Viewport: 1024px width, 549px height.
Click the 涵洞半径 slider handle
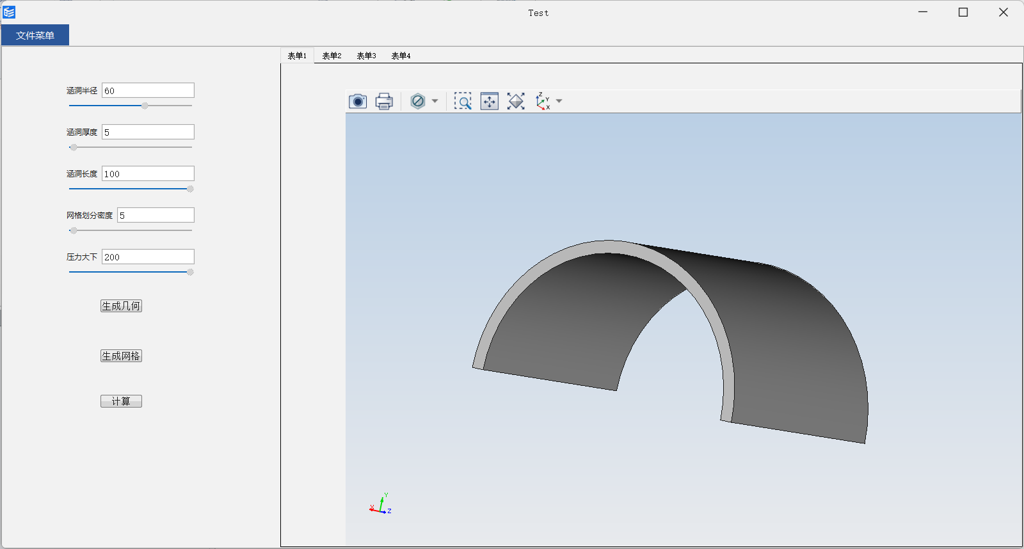(x=145, y=106)
